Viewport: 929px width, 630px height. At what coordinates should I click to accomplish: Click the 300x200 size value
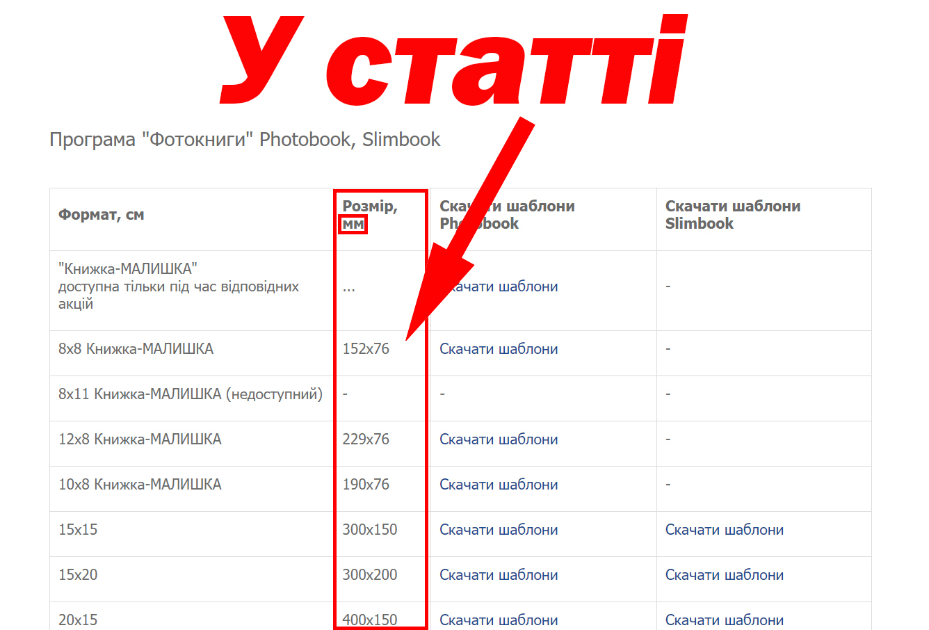pyautogui.click(x=369, y=575)
